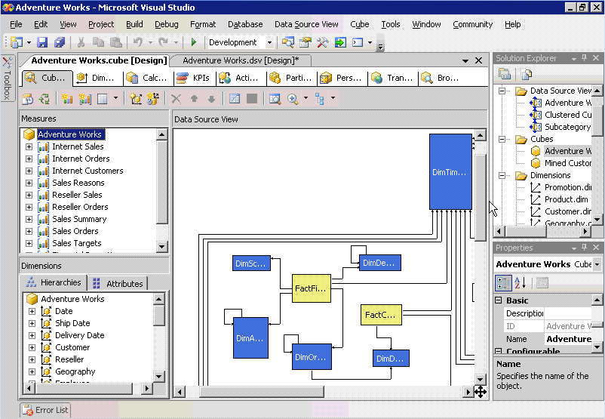Select the FactC... table in diagram
605x419 pixels.
click(x=381, y=315)
